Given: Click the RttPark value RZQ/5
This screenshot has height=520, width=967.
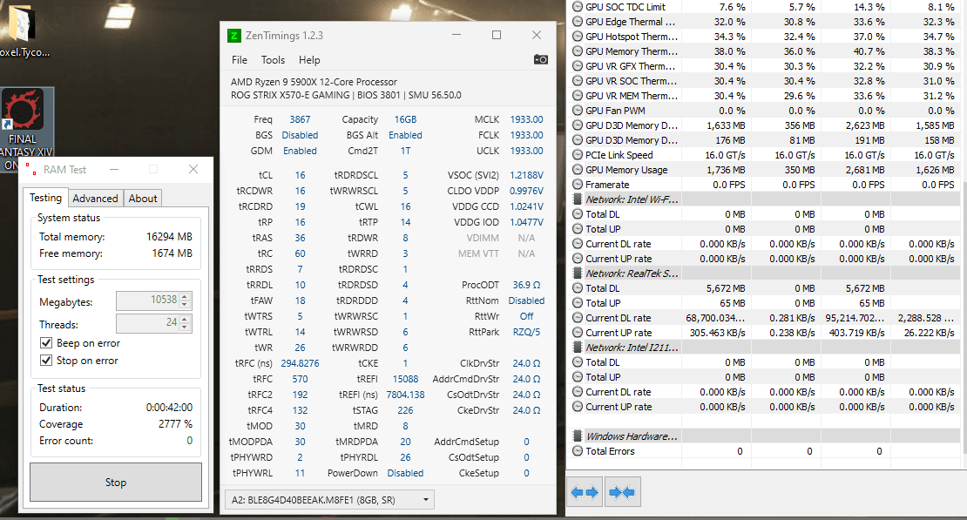Looking at the screenshot, I should [x=526, y=332].
